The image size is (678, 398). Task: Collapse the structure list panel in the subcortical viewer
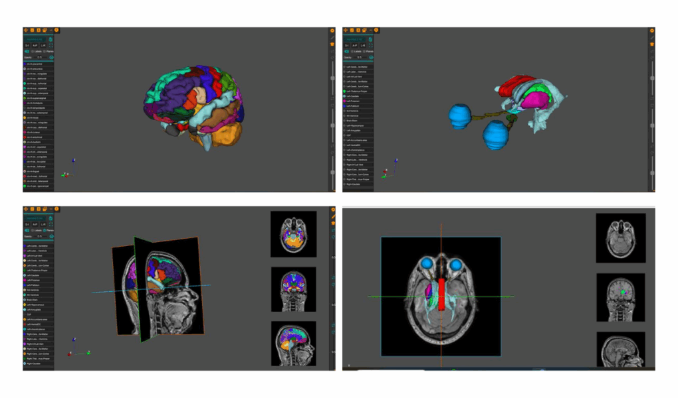click(x=376, y=31)
